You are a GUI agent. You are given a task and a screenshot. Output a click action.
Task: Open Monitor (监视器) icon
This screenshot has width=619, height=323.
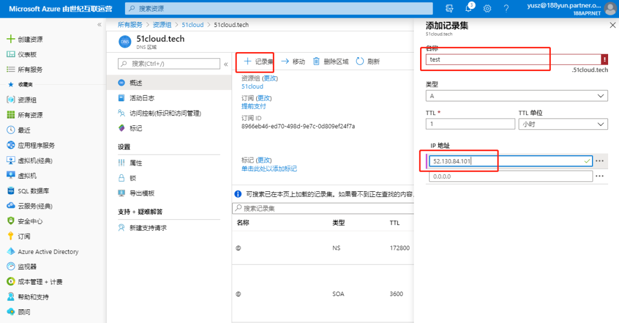[x=11, y=267]
